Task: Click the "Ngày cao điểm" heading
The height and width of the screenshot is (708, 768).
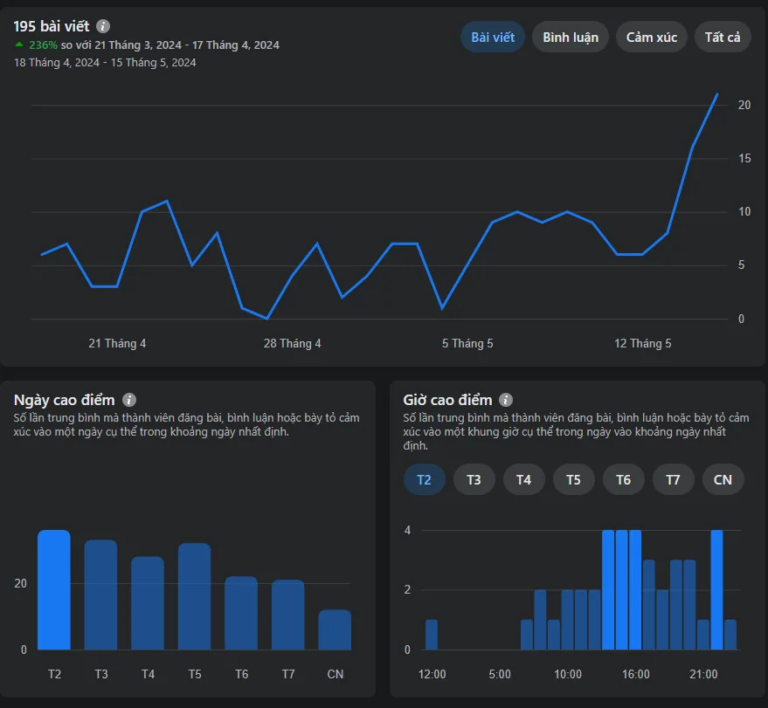Action: tap(64, 400)
